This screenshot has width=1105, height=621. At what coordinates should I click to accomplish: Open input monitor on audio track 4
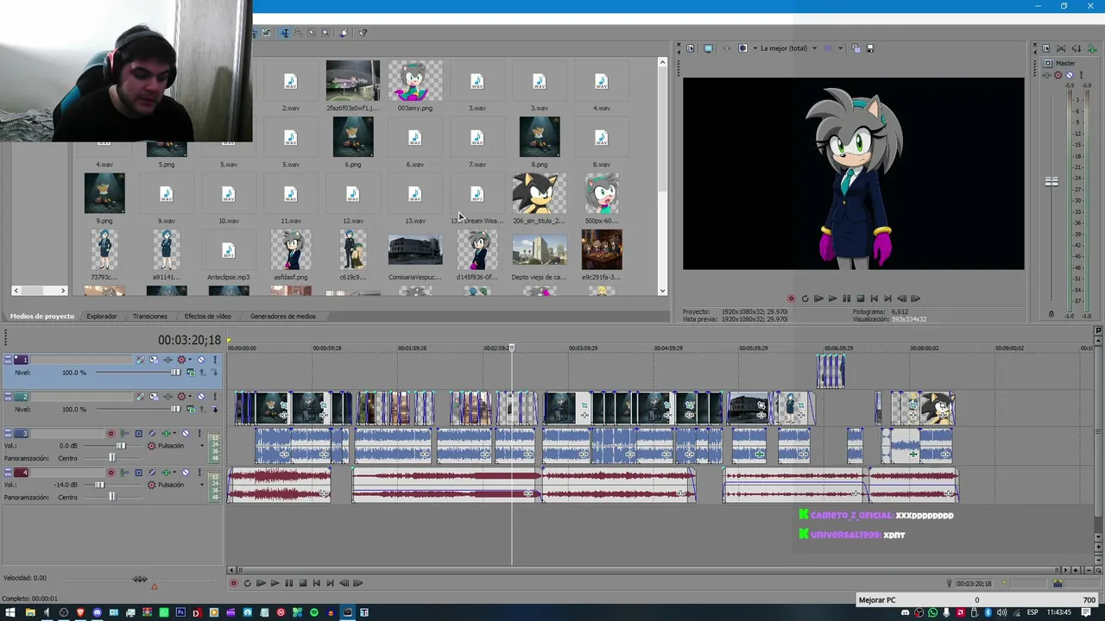124,473
